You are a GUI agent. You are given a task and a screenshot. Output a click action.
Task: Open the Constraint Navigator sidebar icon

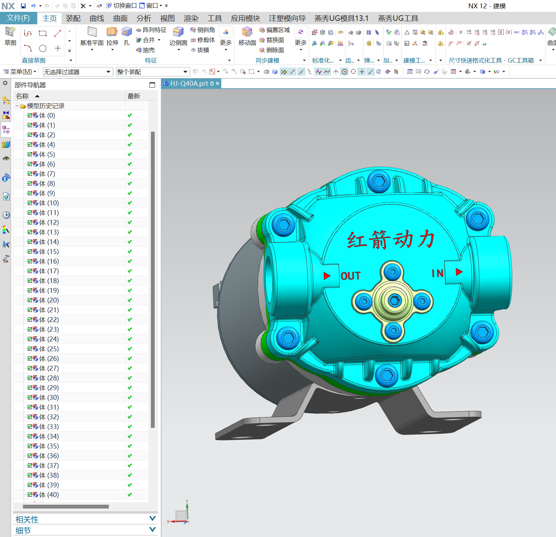(6, 115)
